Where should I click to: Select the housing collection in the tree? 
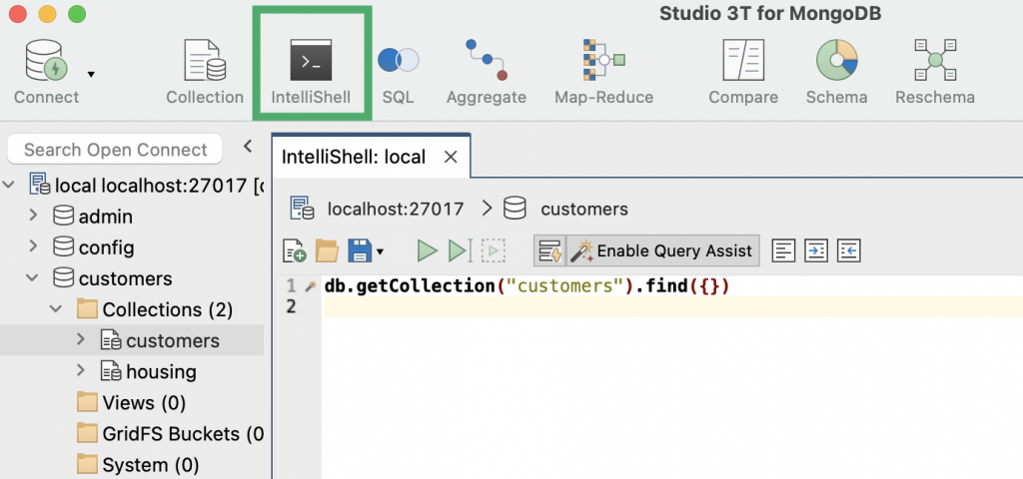(160, 371)
